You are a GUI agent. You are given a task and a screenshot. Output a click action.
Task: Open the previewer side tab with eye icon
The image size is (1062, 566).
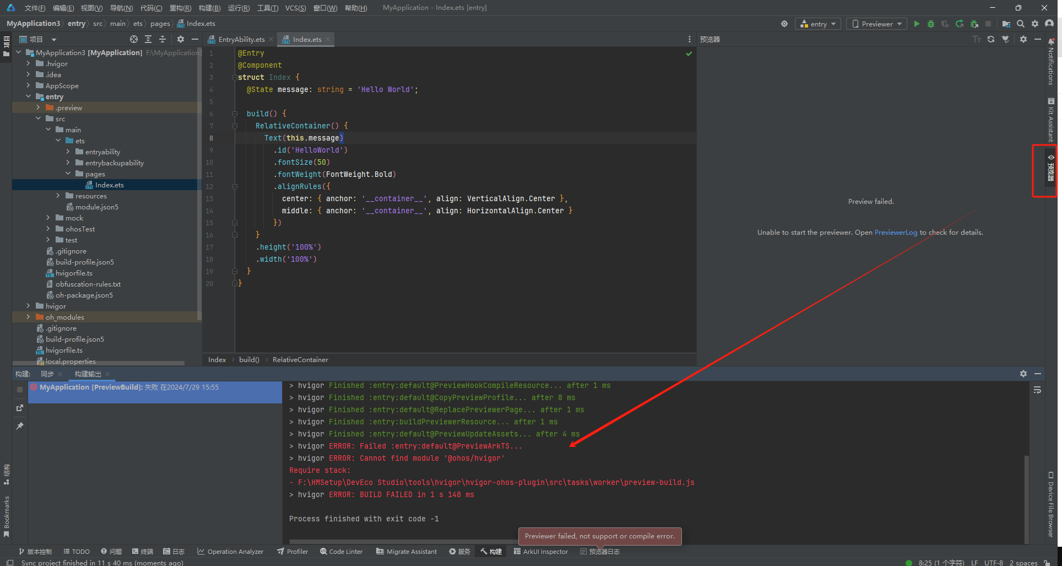click(1051, 168)
